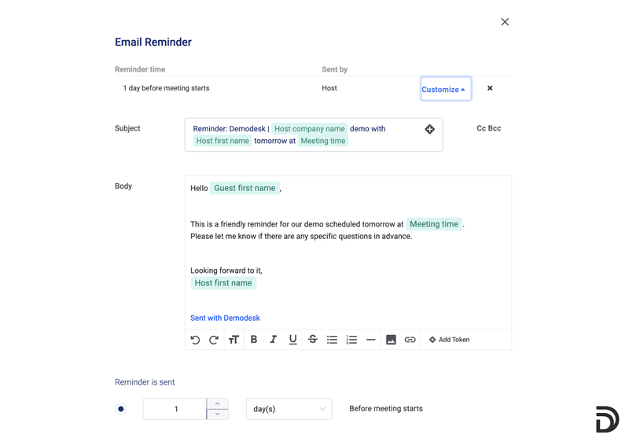Click the Guest first name token in Body
The image size is (629, 442).
(x=245, y=188)
